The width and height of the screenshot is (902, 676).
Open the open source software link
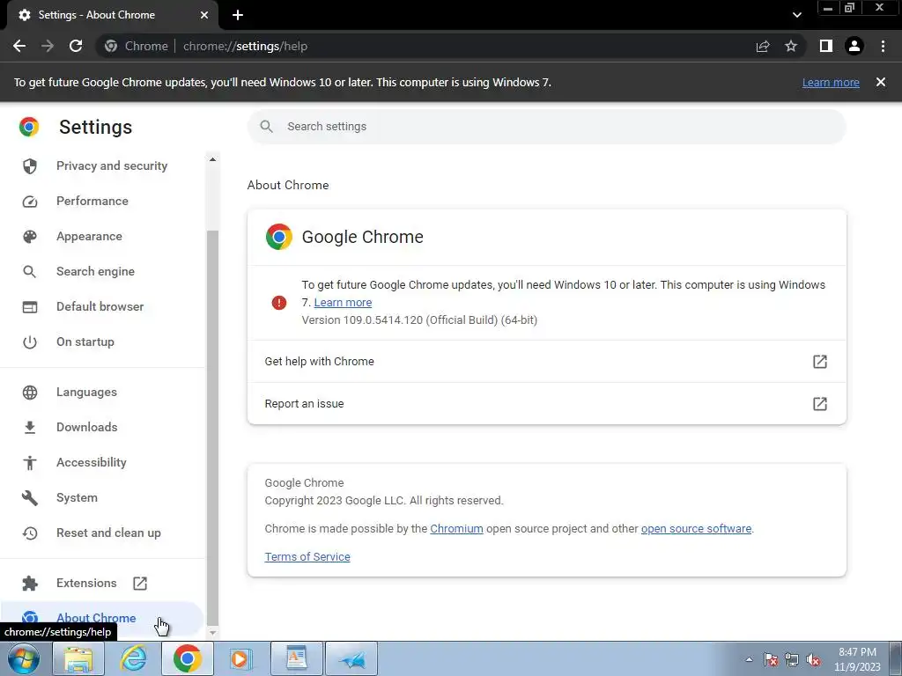click(x=696, y=528)
